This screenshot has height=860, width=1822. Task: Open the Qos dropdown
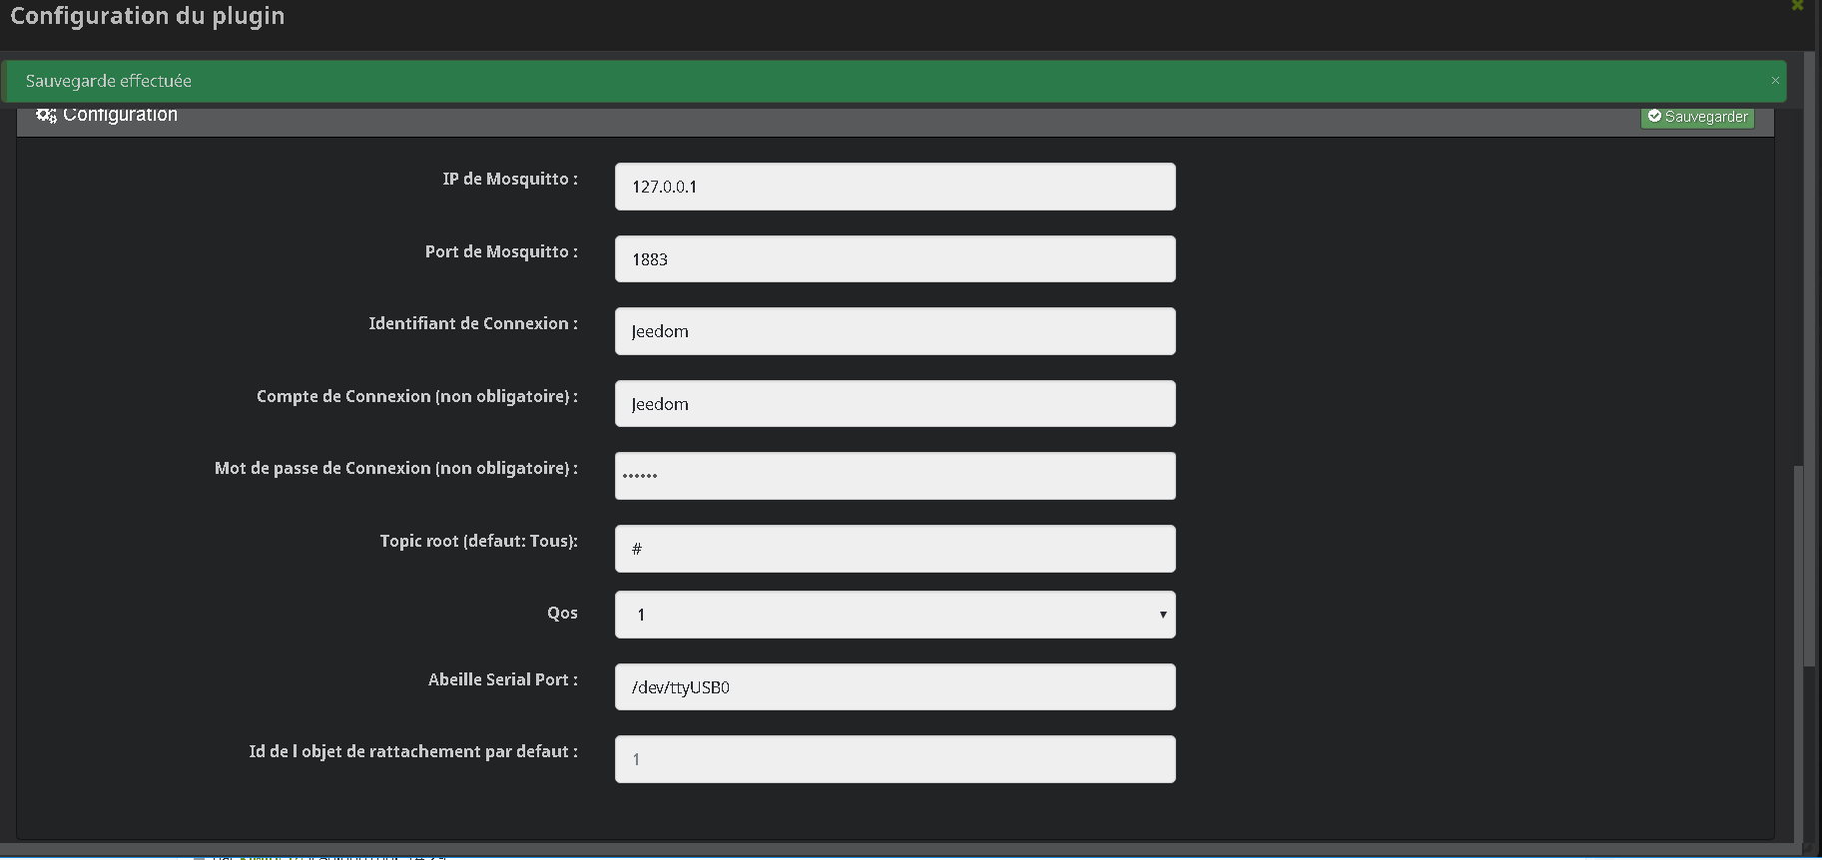[x=895, y=615]
